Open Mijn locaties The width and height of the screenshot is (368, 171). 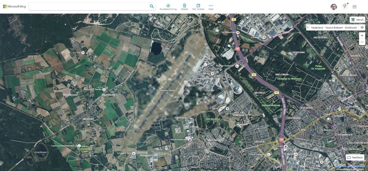198,7
